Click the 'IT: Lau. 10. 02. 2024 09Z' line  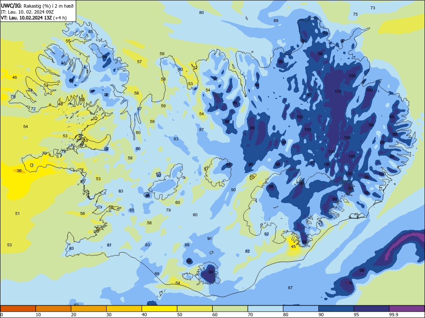coord(27,12)
